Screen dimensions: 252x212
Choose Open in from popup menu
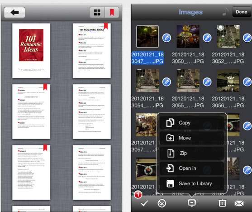[x=192, y=168]
